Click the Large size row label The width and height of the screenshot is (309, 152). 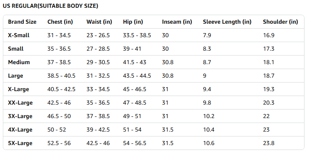click(16, 76)
